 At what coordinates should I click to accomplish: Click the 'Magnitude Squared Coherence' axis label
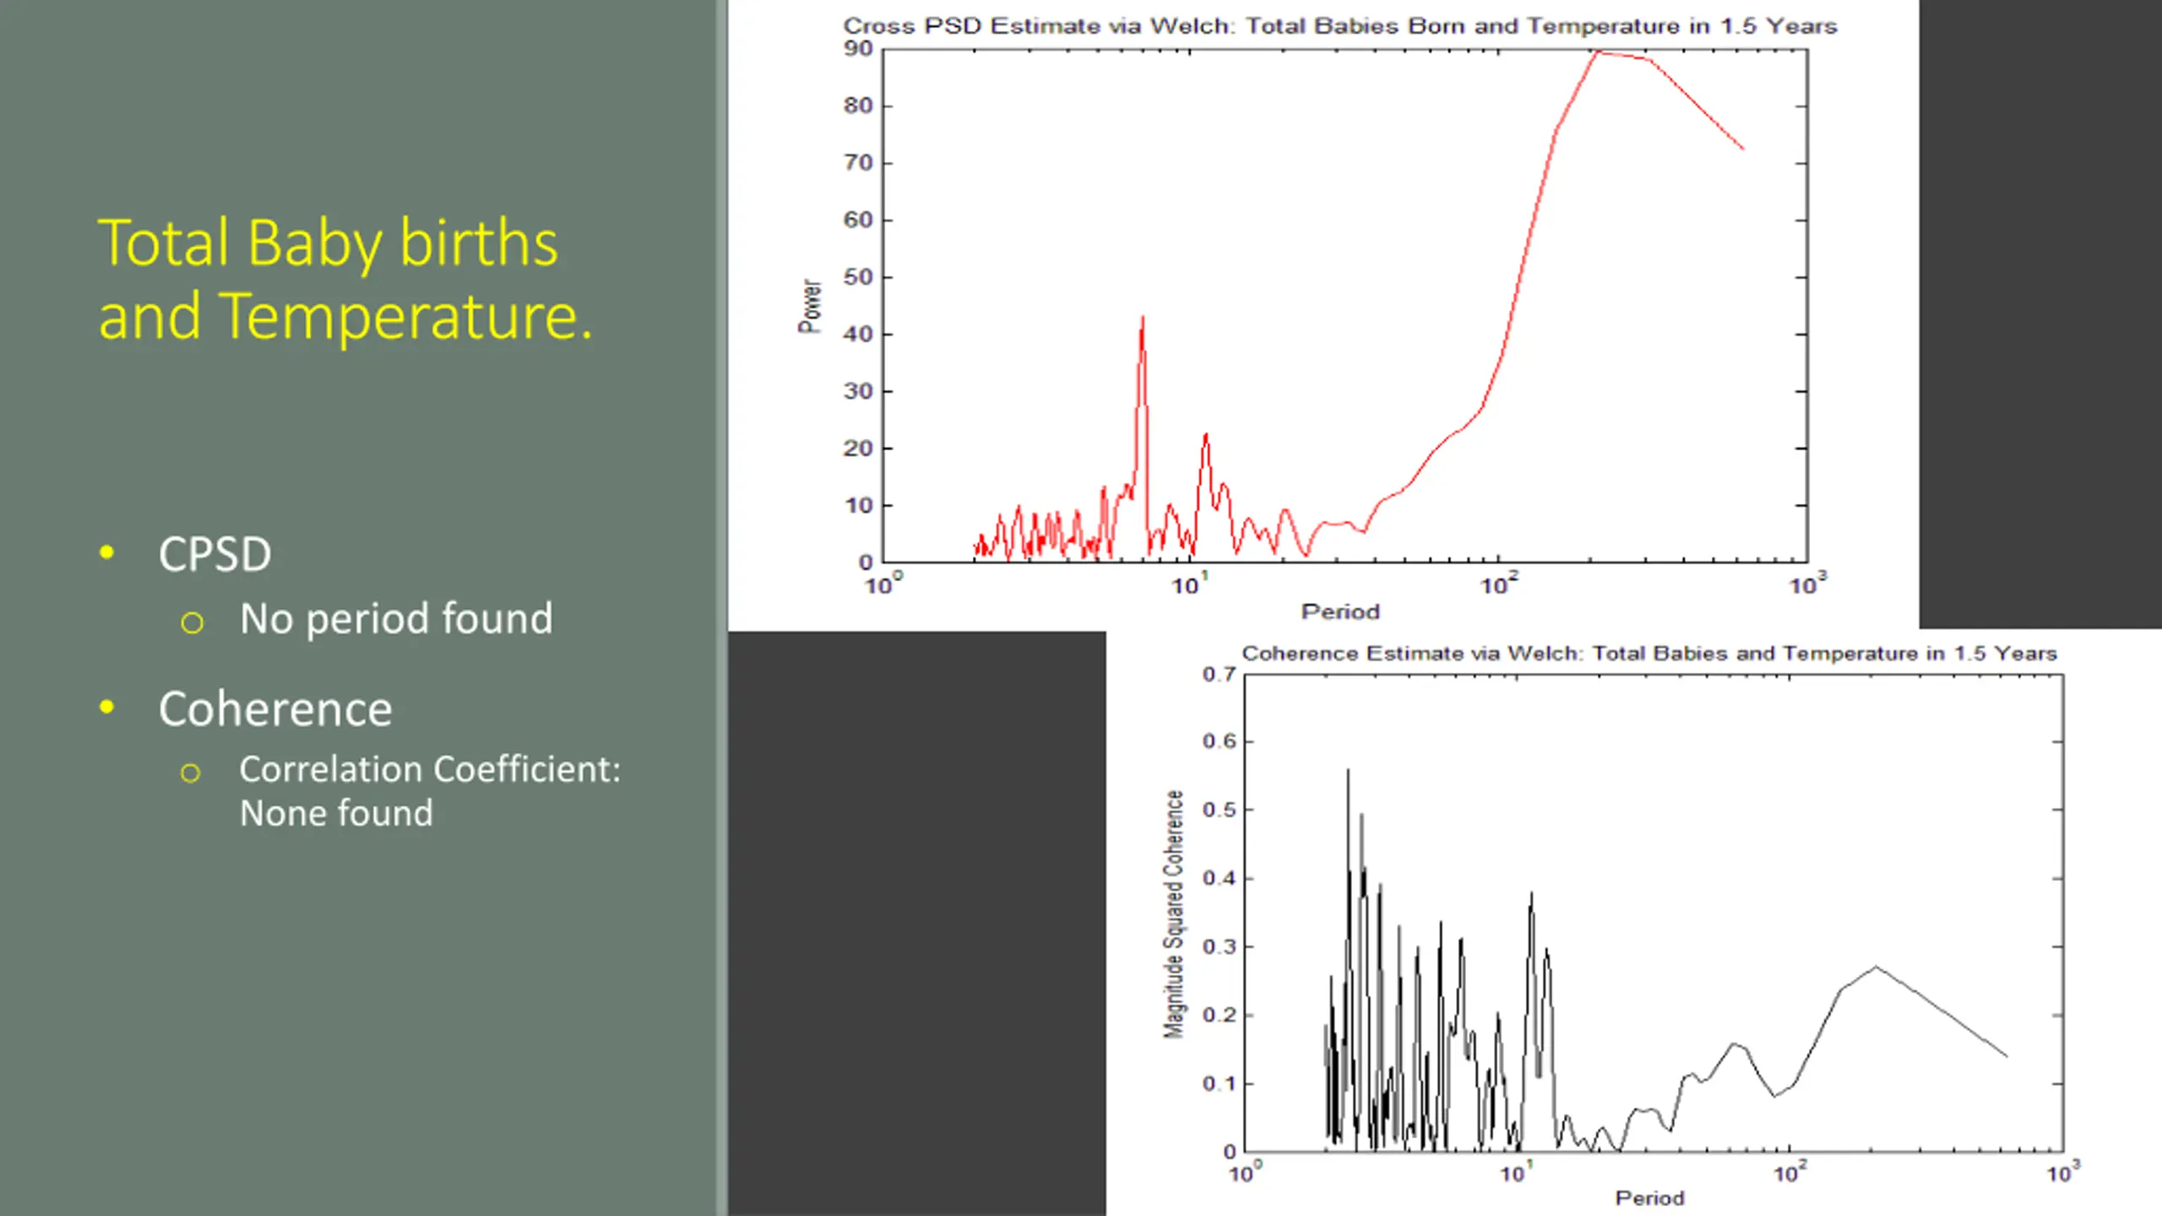coord(1173,914)
